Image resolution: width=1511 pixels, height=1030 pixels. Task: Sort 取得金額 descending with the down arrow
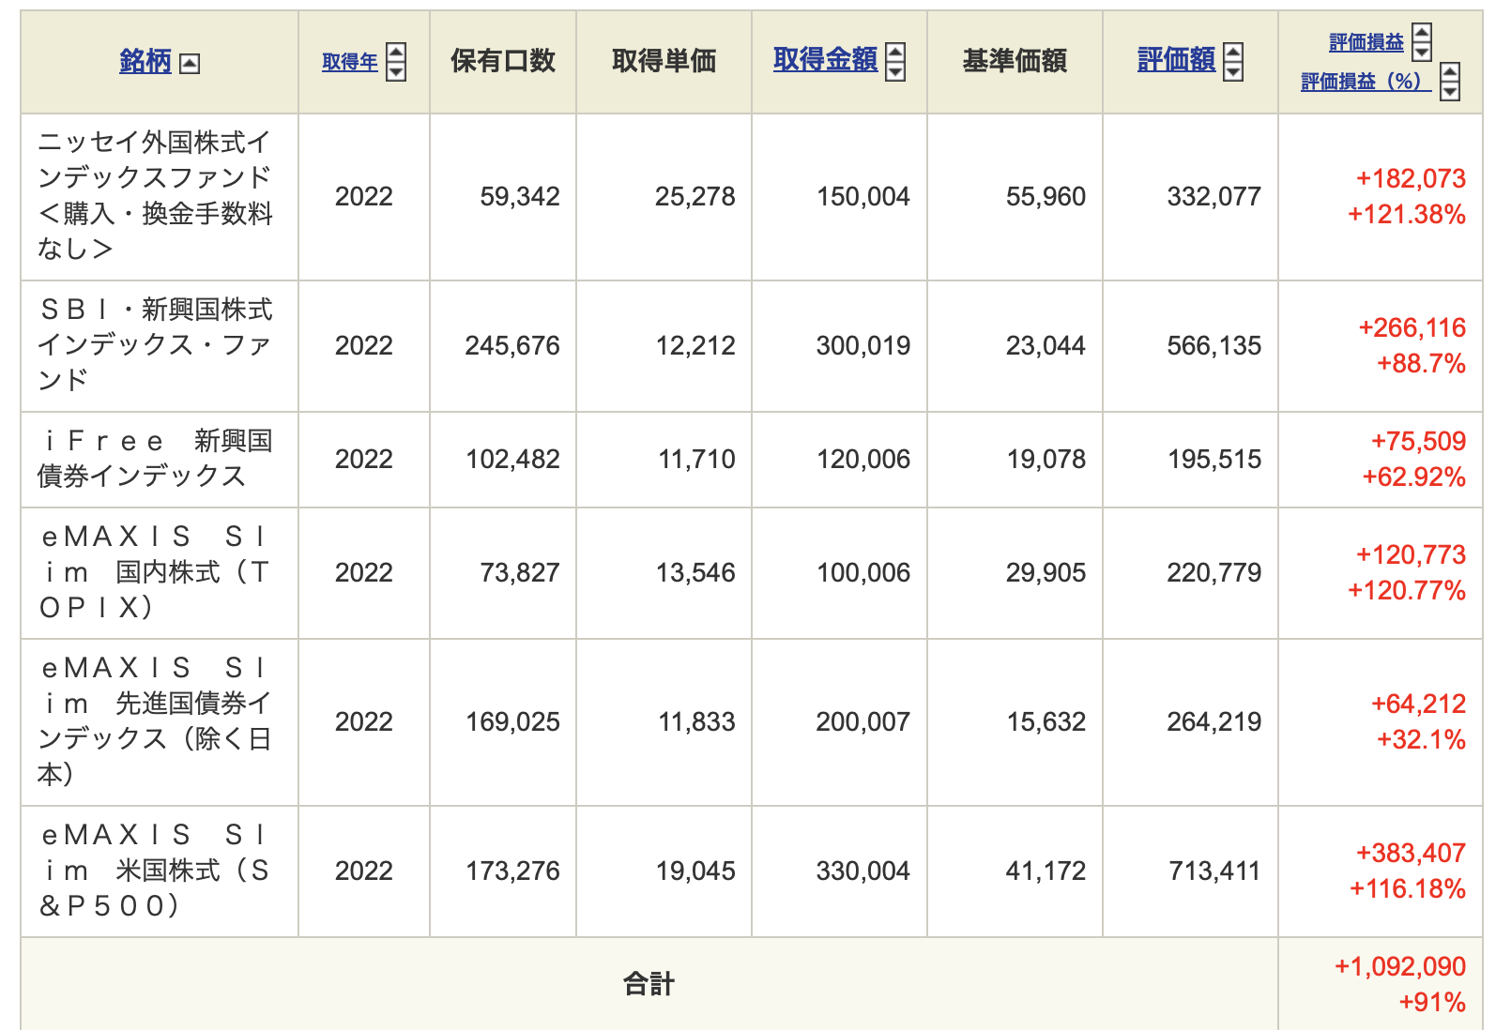[895, 71]
